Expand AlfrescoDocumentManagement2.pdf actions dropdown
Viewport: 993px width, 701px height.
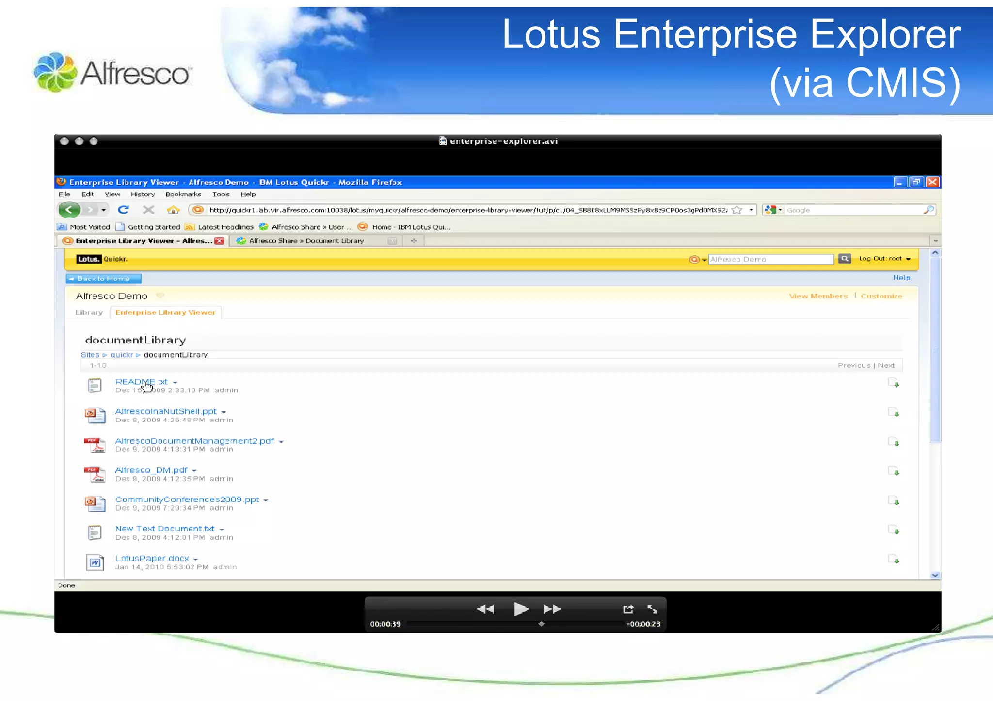[x=281, y=442]
